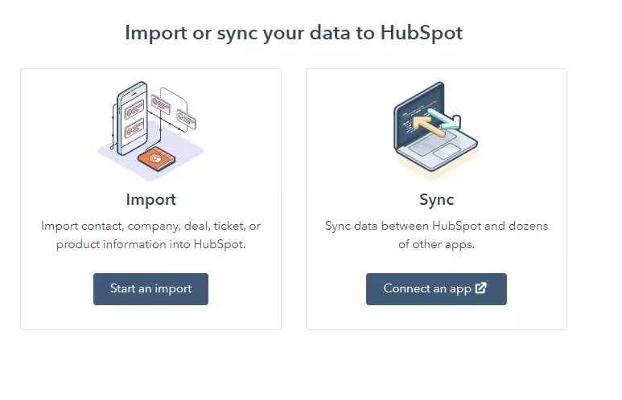Select the Sync card heading
622x400 pixels.
point(436,199)
